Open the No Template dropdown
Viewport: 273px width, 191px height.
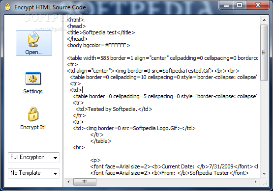coord(33,173)
